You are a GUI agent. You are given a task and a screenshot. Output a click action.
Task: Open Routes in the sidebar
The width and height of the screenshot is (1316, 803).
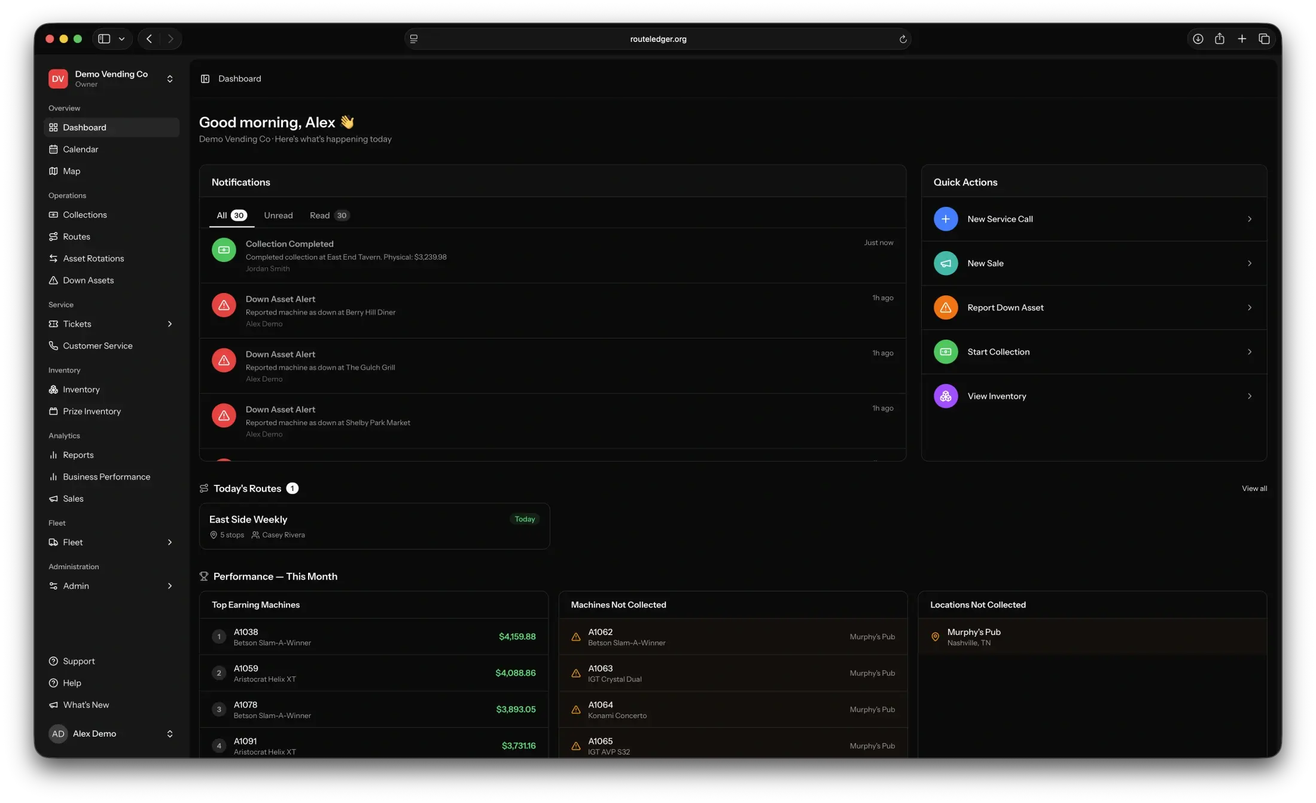tap(111, 237)
